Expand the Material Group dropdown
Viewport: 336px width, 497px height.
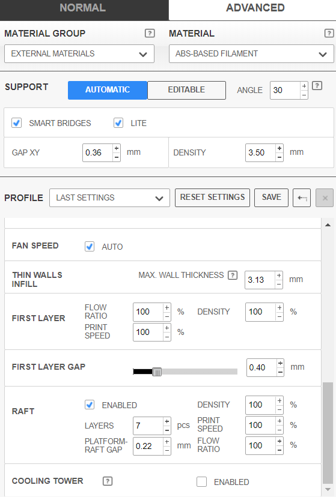(x=79, y=53)
